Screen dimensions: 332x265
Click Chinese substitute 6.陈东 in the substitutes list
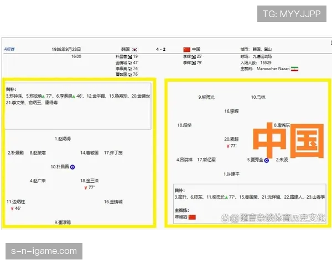coord(196,197)
